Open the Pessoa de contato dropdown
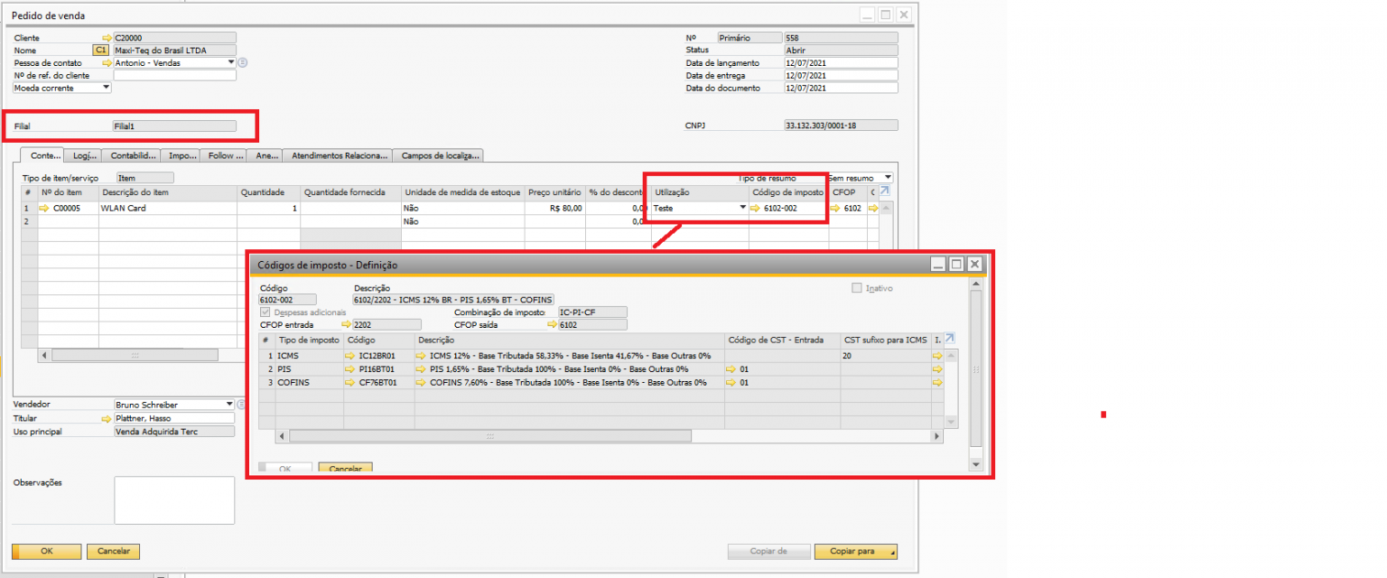The image size is (1387, 578). pyautogui.click(x=231, y=63)
